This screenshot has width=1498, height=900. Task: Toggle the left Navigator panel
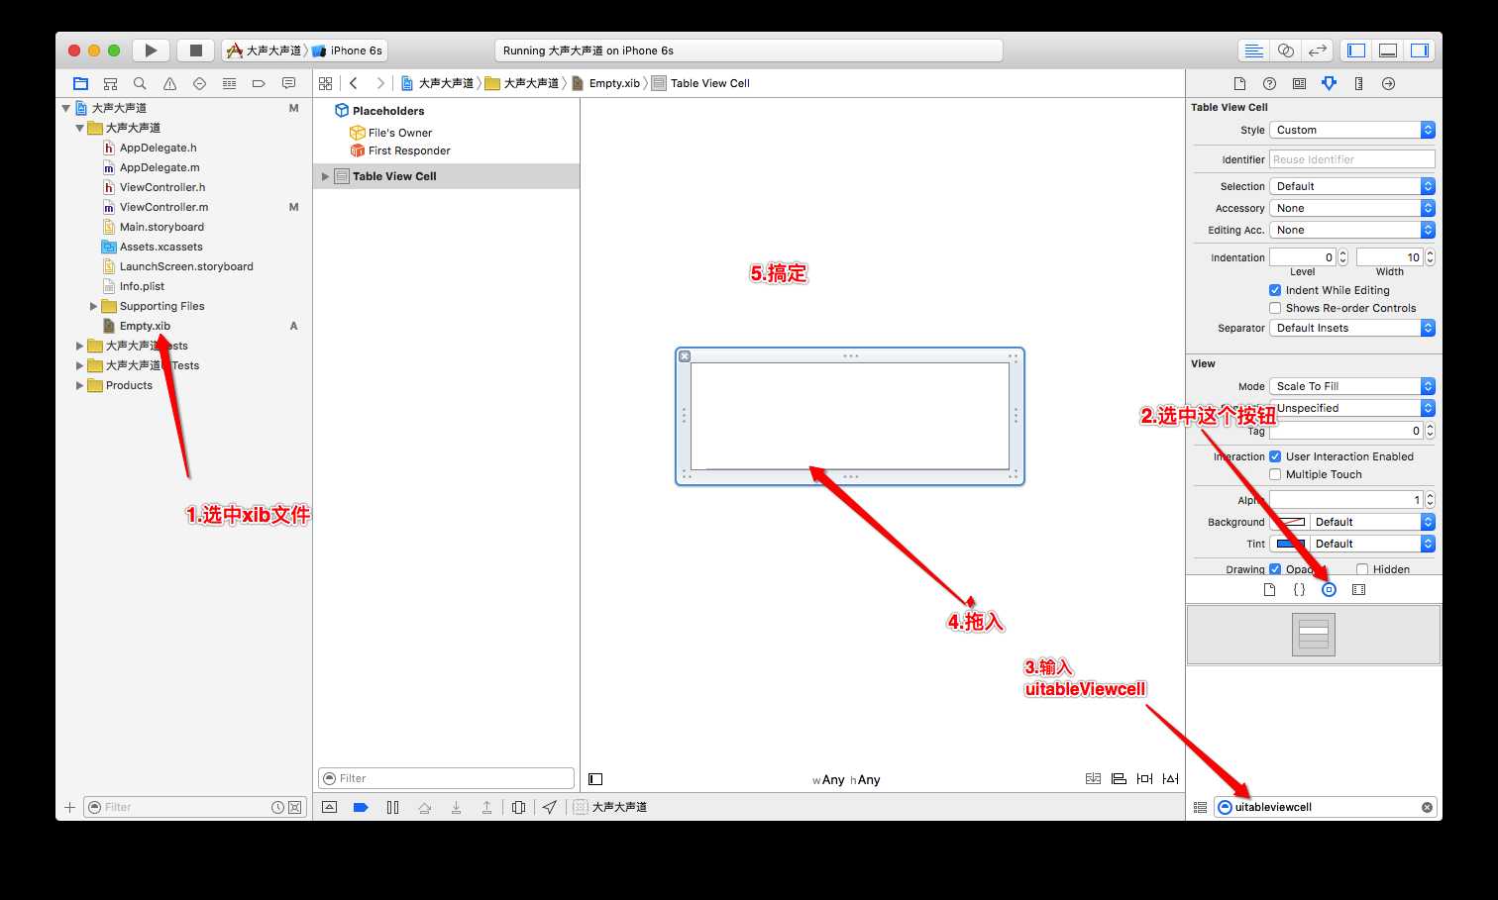click(1356, 50)
